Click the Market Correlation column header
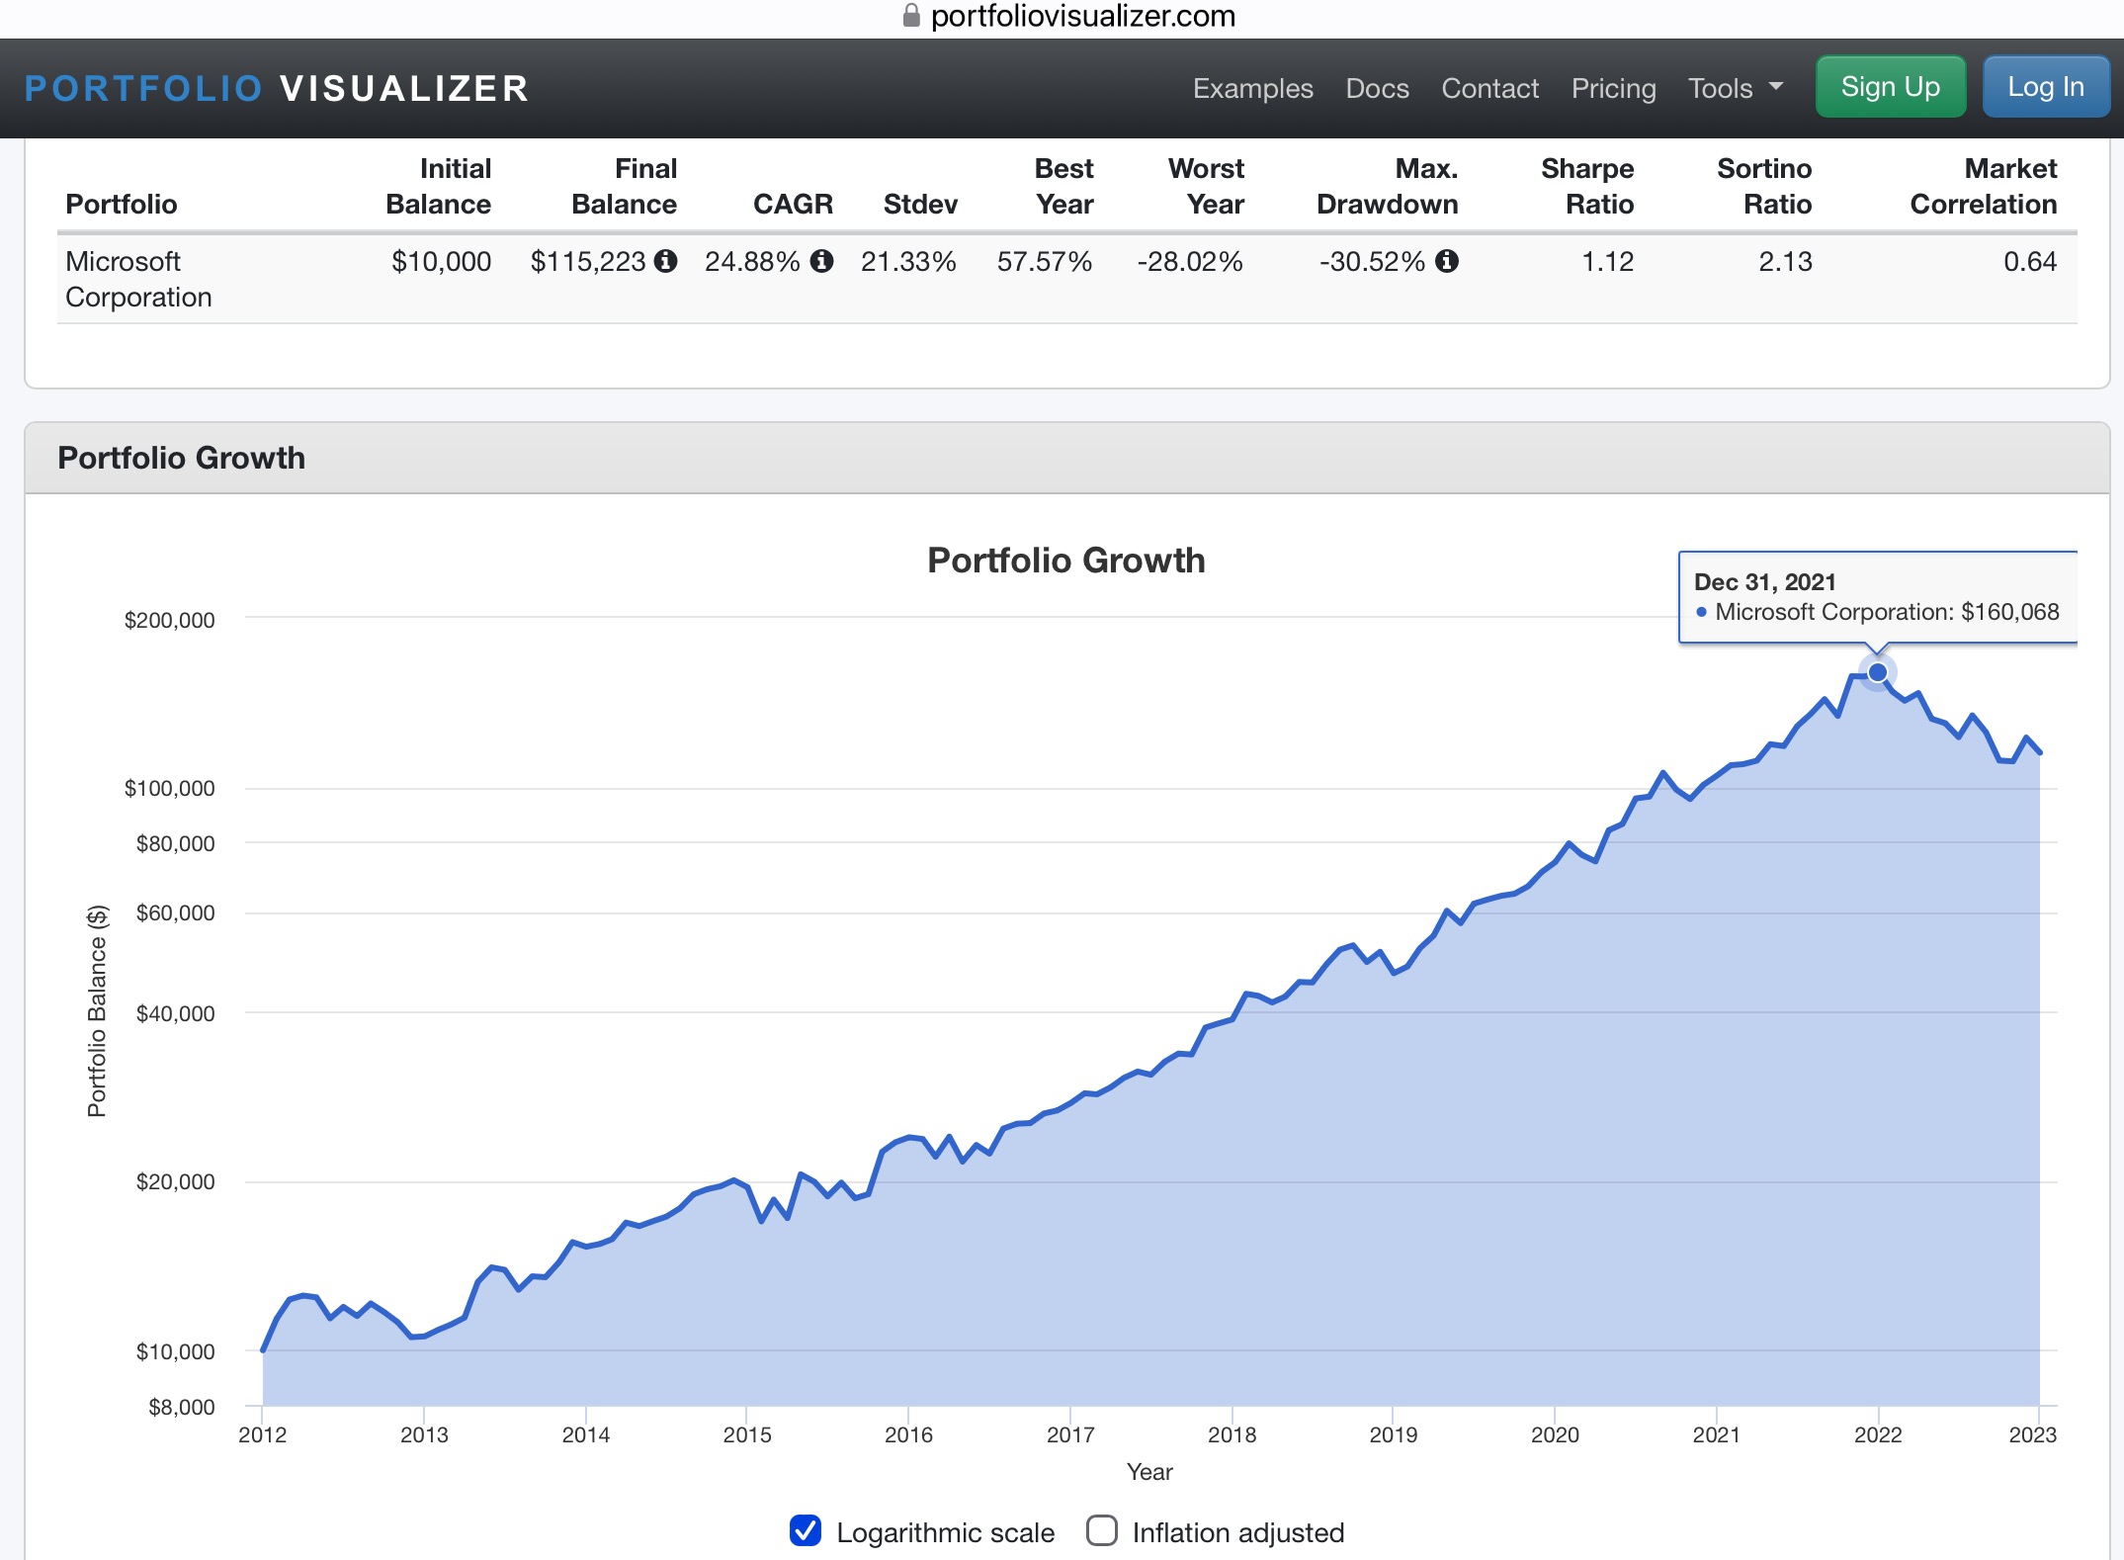 1983,186
